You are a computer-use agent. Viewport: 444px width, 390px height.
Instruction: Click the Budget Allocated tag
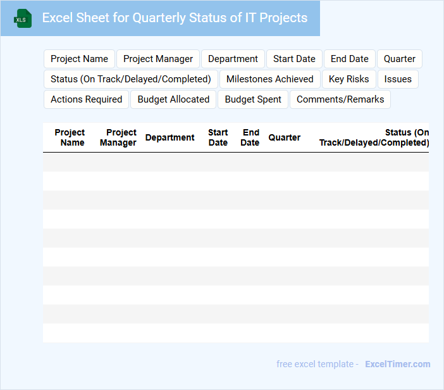click(173, 99)
